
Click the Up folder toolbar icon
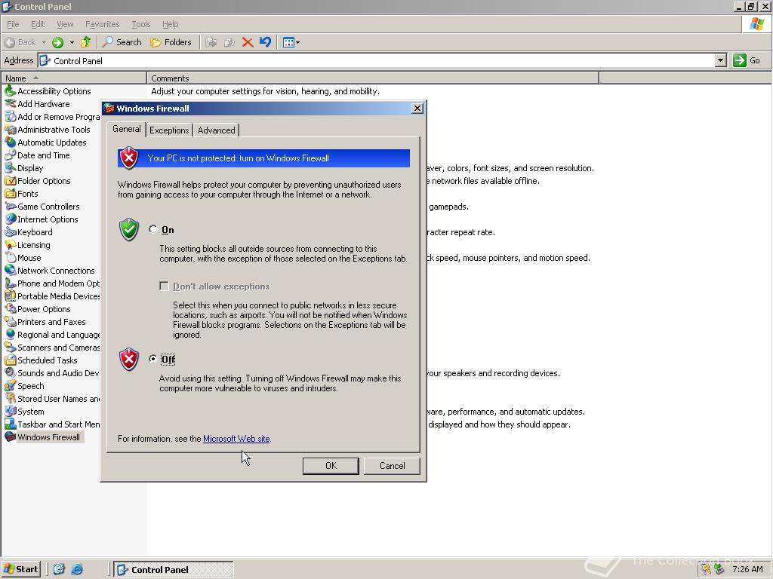point(86,42)
